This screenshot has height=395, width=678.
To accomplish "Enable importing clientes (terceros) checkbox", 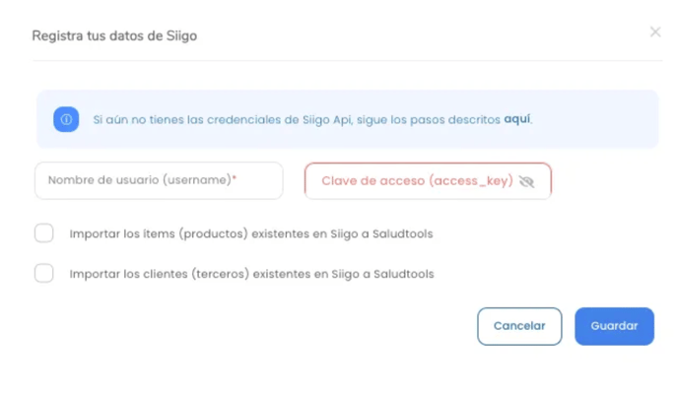I will (x=44, y=273).
